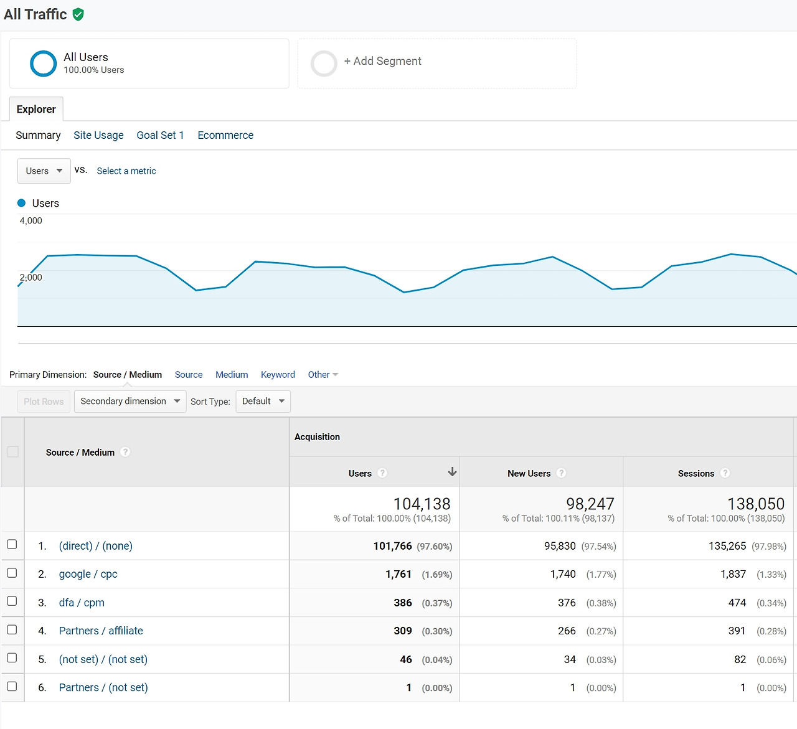Open the Users column help icon
Image resolution: width=797 pixels, height=729 pixels.
click(382, 473)
